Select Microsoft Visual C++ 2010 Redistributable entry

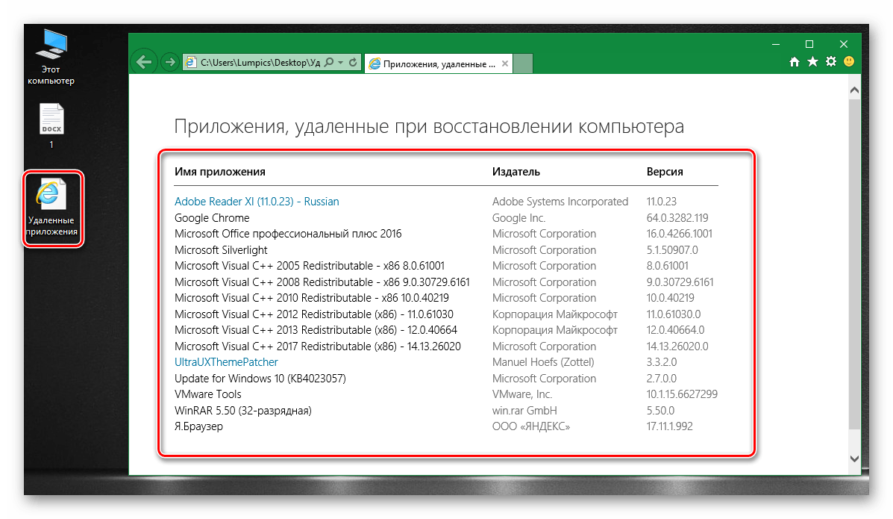pyautogui.click(x=312, y=298)
